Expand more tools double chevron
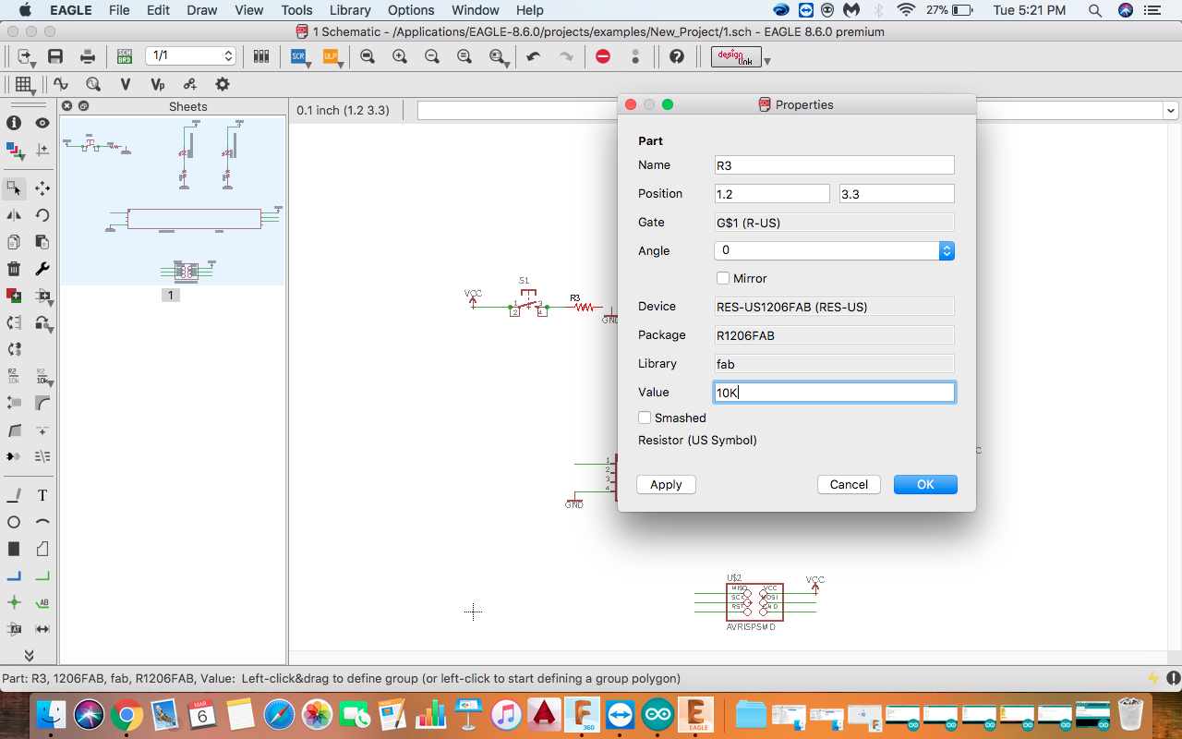The image size is (1182, 739). click(x=29, y=655)
